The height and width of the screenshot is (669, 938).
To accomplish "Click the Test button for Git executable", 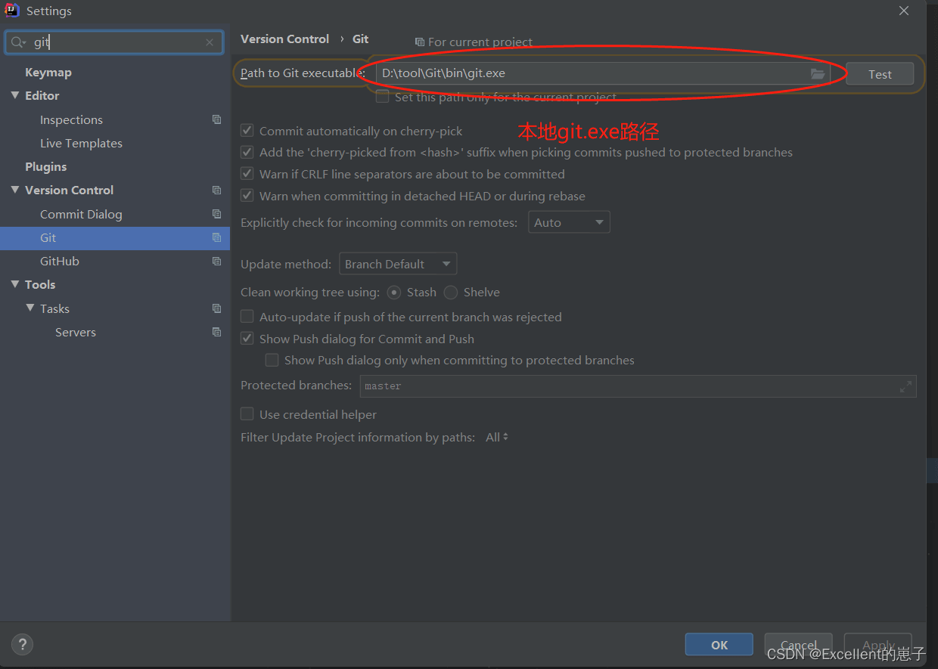I will 880,74.
